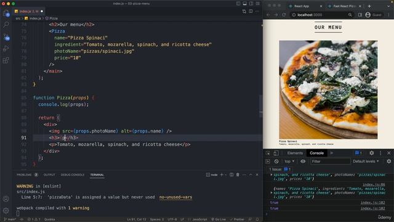
Task: Click the open changes icon in editor title bar
Action: pyautogui.click(x=244, y=11)
